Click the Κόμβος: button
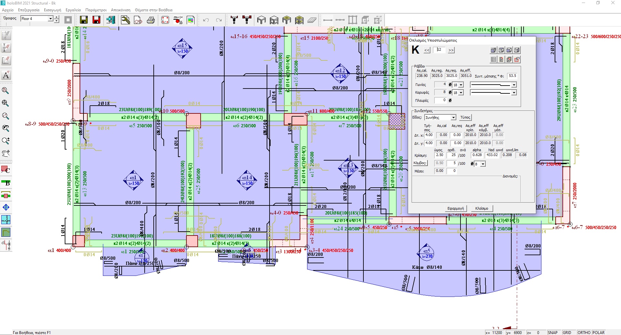The width and height of the screenshot is (621, 335). (x=420, y=163)
